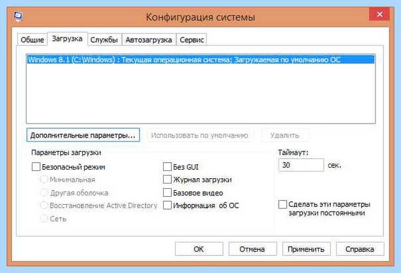The height and width of the screenshot is (273, 401).
Task: Enable Безопасный режим checkbox
Action: [36, 167]
